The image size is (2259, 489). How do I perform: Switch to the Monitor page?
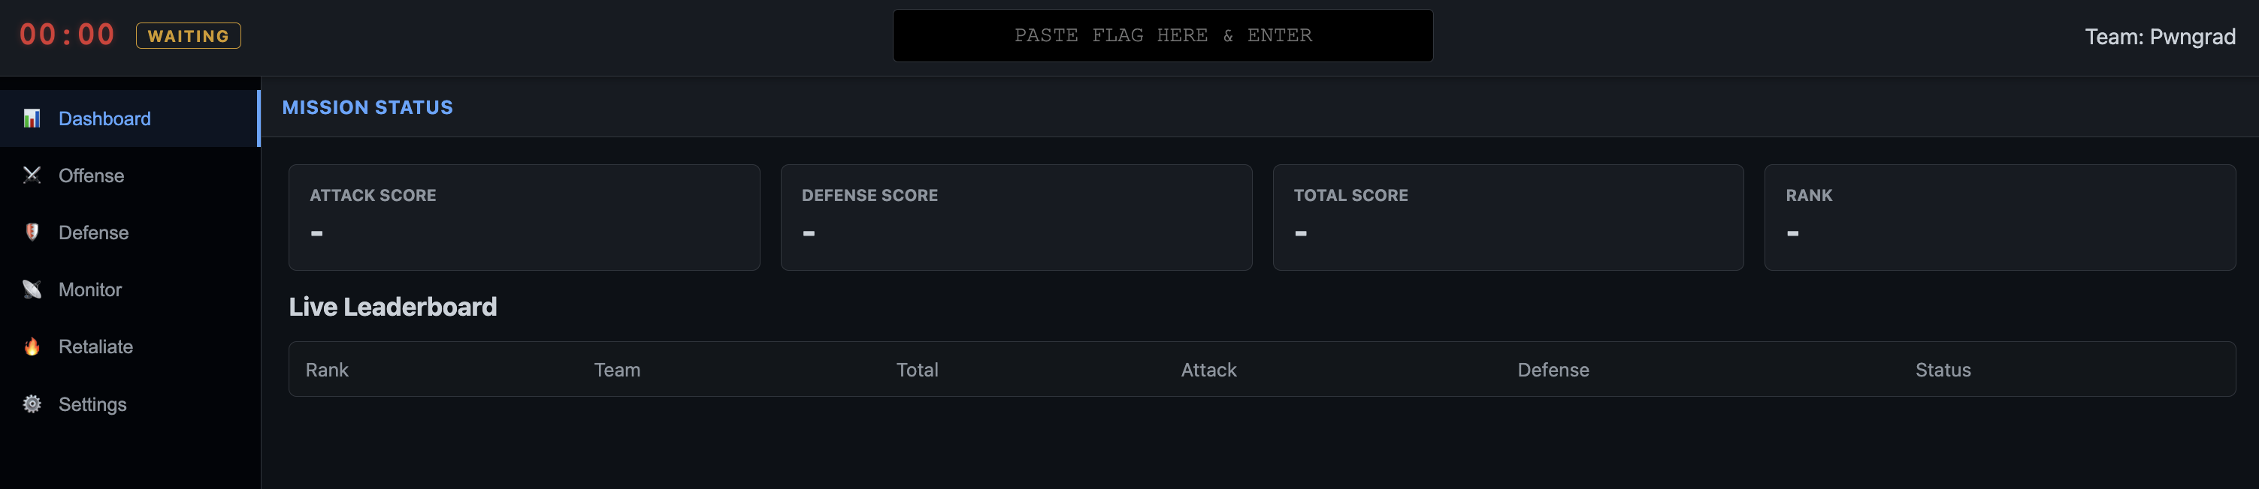tap(90, 289)
